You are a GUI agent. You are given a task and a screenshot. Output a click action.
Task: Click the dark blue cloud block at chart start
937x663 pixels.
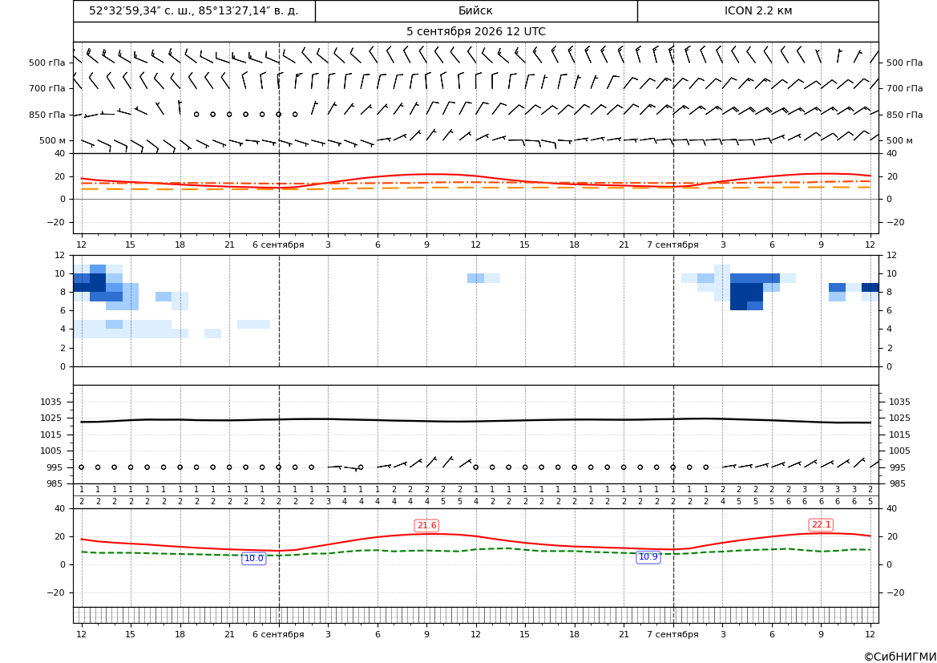click(90, 283)
